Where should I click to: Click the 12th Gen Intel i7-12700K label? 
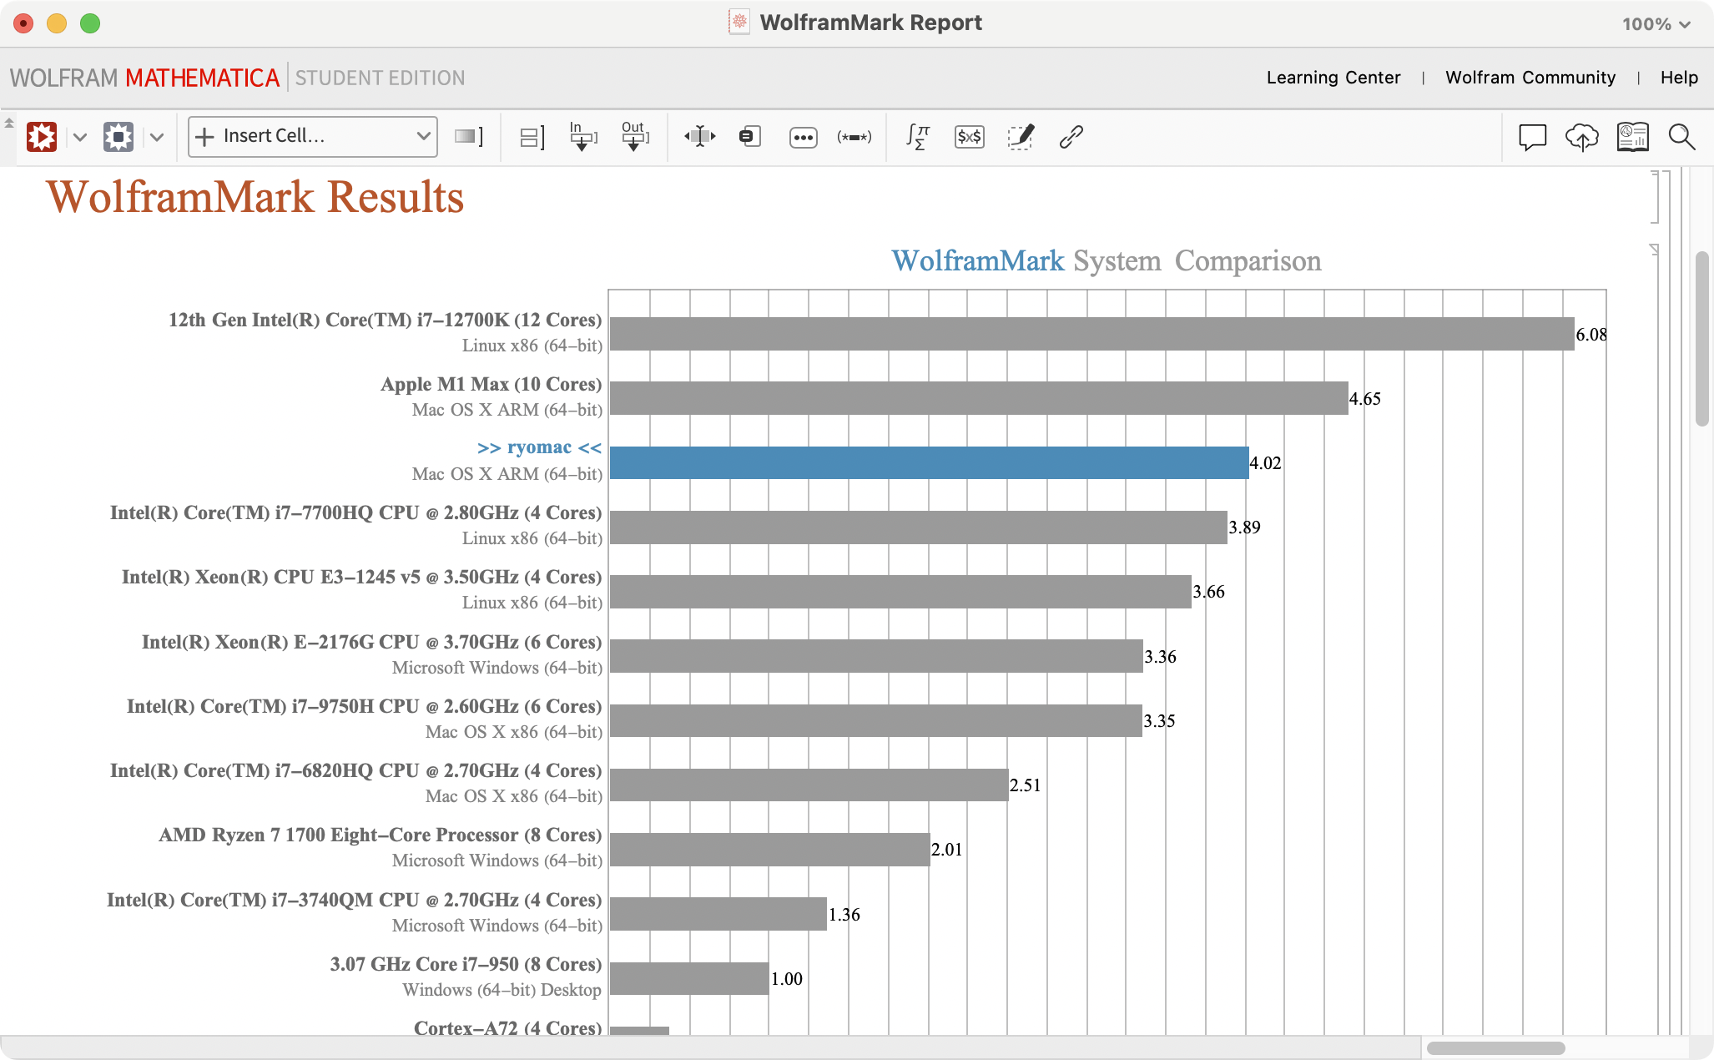(x=385, y=321)
